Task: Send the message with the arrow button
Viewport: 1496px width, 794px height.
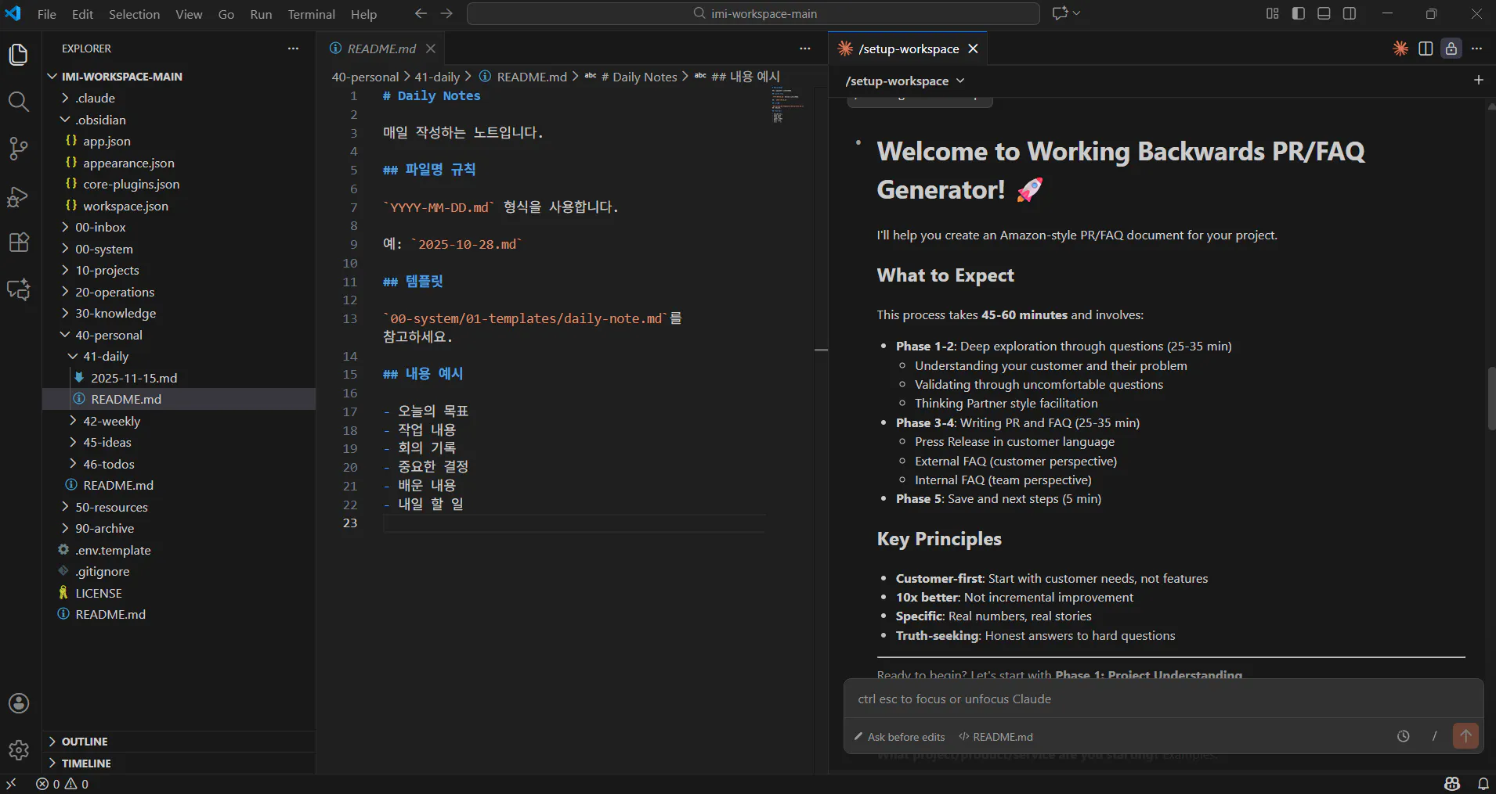Action: [1465, 736]
